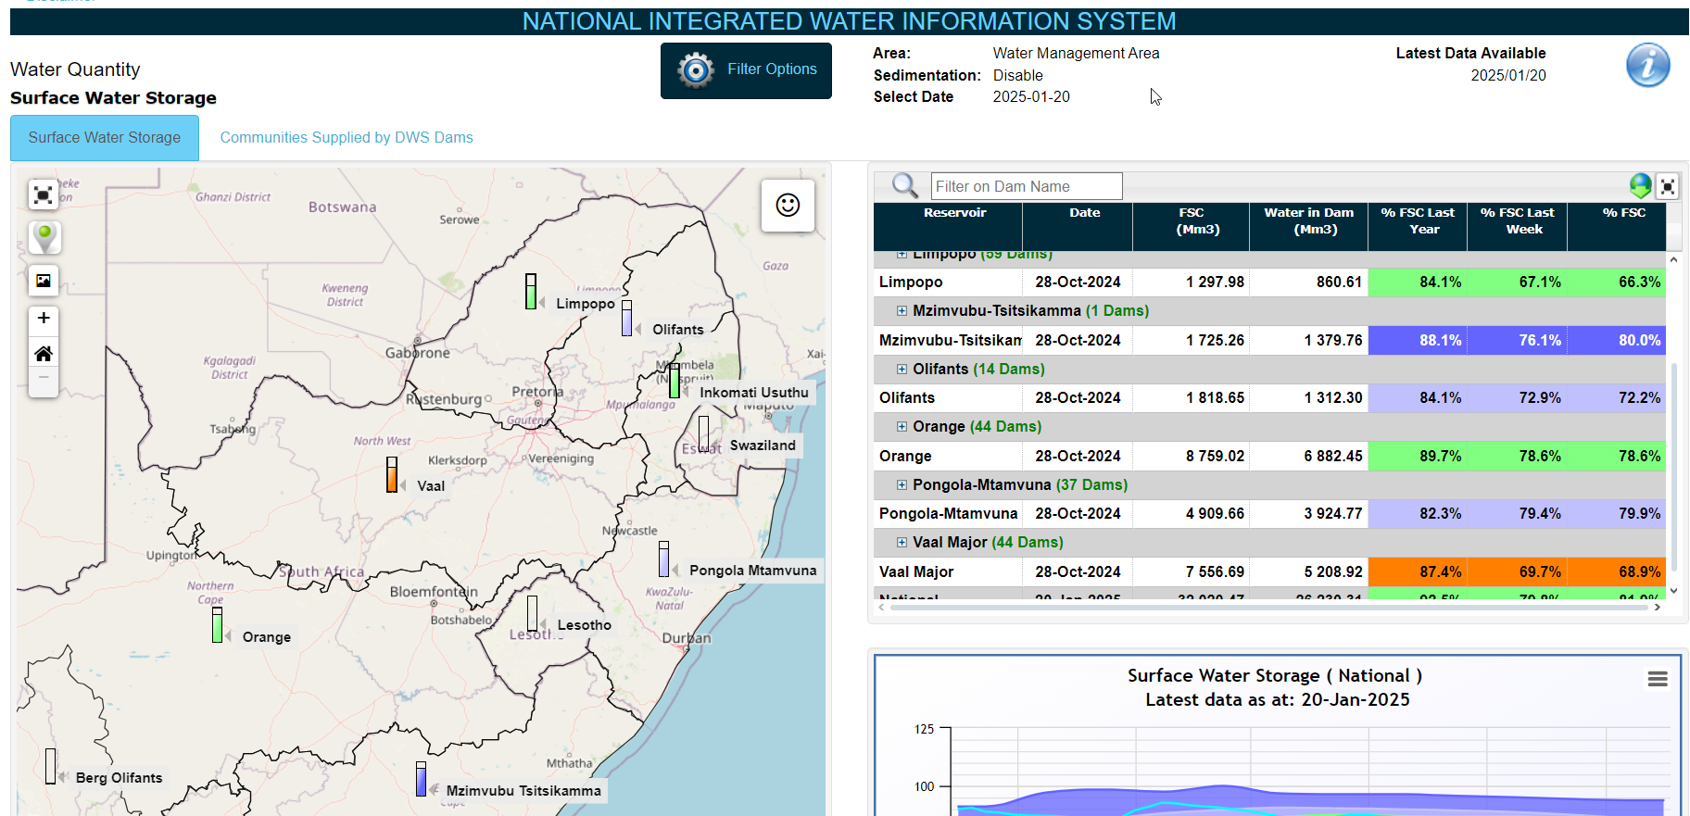Maximize the dam table panel
The width and height of the screenshot is (1690, 816).
(1668, 187)
